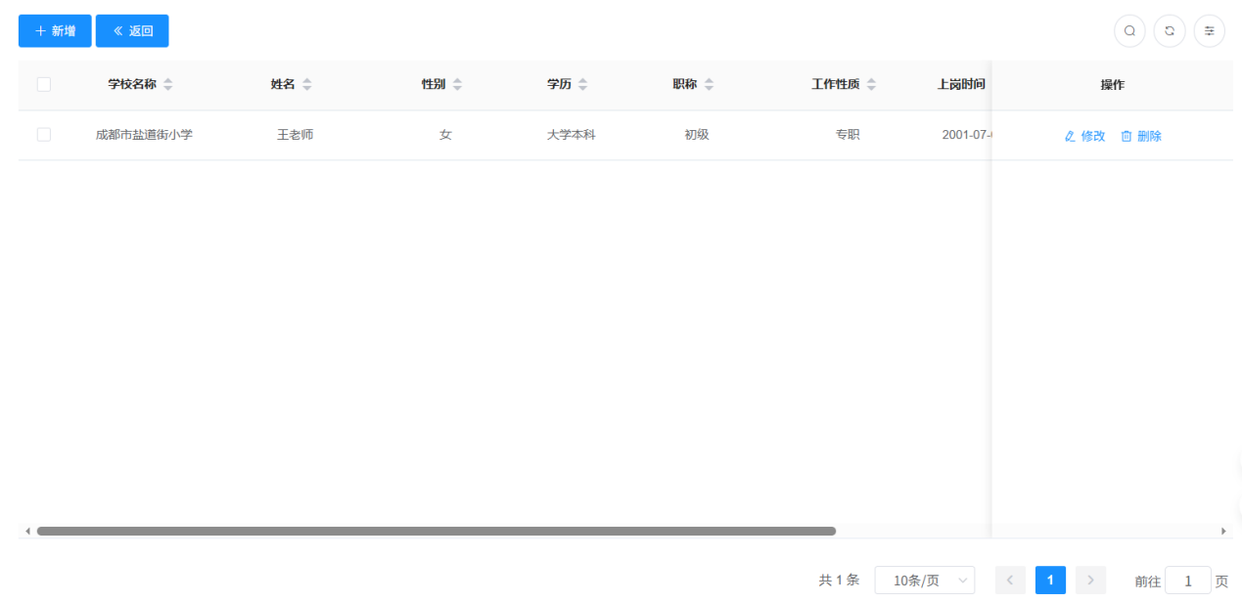Sort by 性别 column arrows
Viewport: 1242px width, 603px height.
tap(457, 85)
